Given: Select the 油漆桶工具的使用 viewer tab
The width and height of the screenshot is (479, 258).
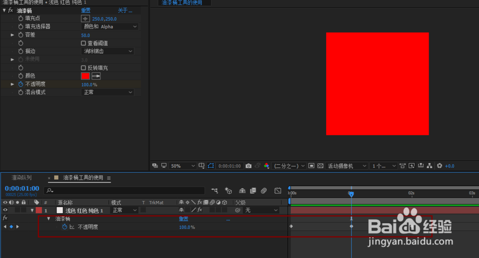Looking at the screenshot, I should 182,3.
